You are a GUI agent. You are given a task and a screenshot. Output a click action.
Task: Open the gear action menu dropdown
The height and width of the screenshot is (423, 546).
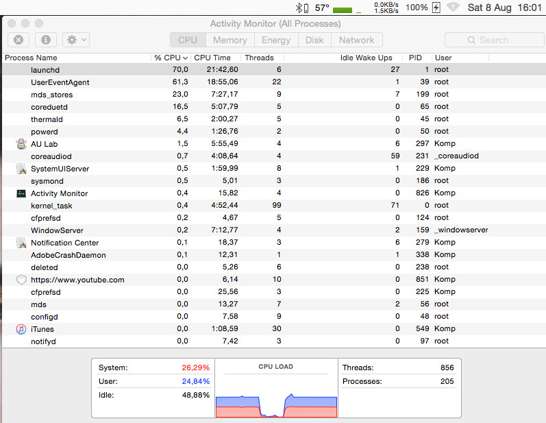click(76, 40)
